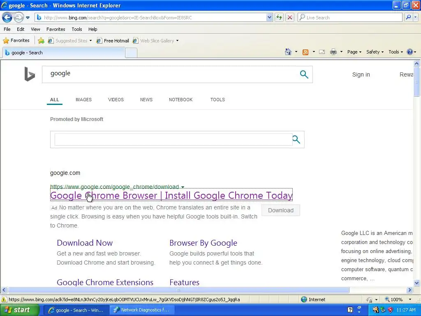Open the Page command menu
The height and width of the screenshot is (316, 421).
tap(354, 52)
